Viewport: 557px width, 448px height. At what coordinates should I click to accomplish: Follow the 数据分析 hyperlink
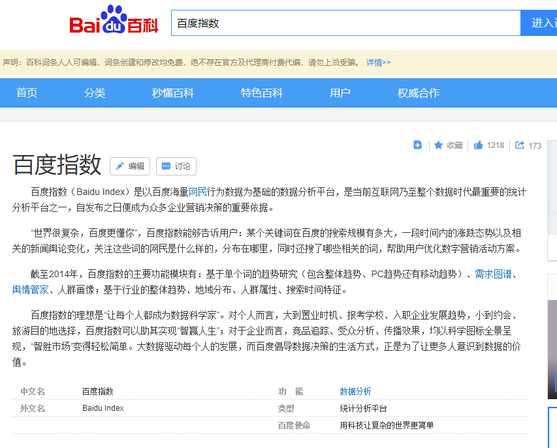(355, 391)
